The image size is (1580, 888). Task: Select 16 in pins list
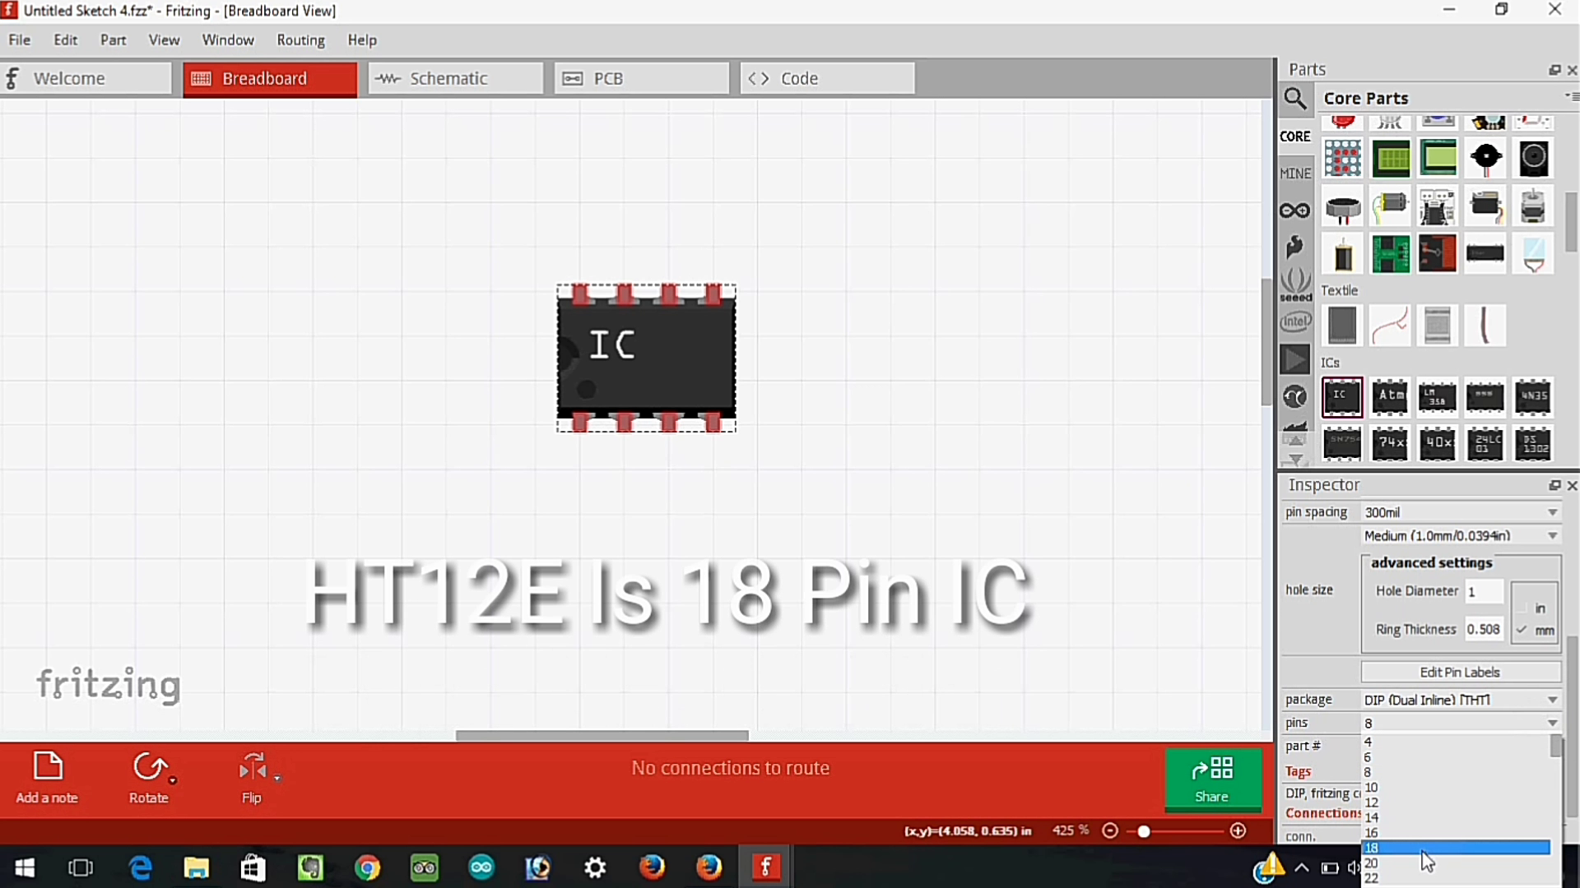click(x=1456, y=833)
